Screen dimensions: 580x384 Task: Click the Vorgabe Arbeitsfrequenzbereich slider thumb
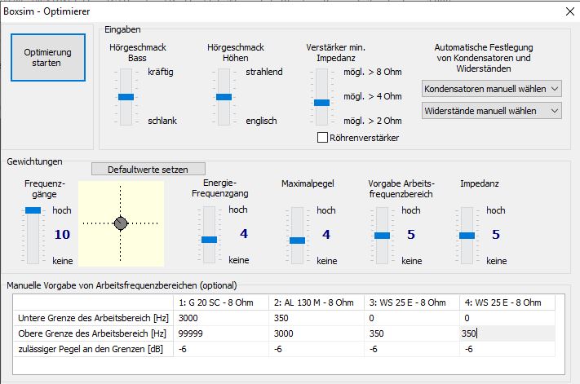click(x=382, y=236)
